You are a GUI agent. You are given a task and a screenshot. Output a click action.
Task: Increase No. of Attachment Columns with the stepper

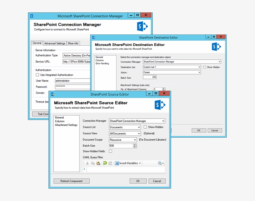[163, 87]
